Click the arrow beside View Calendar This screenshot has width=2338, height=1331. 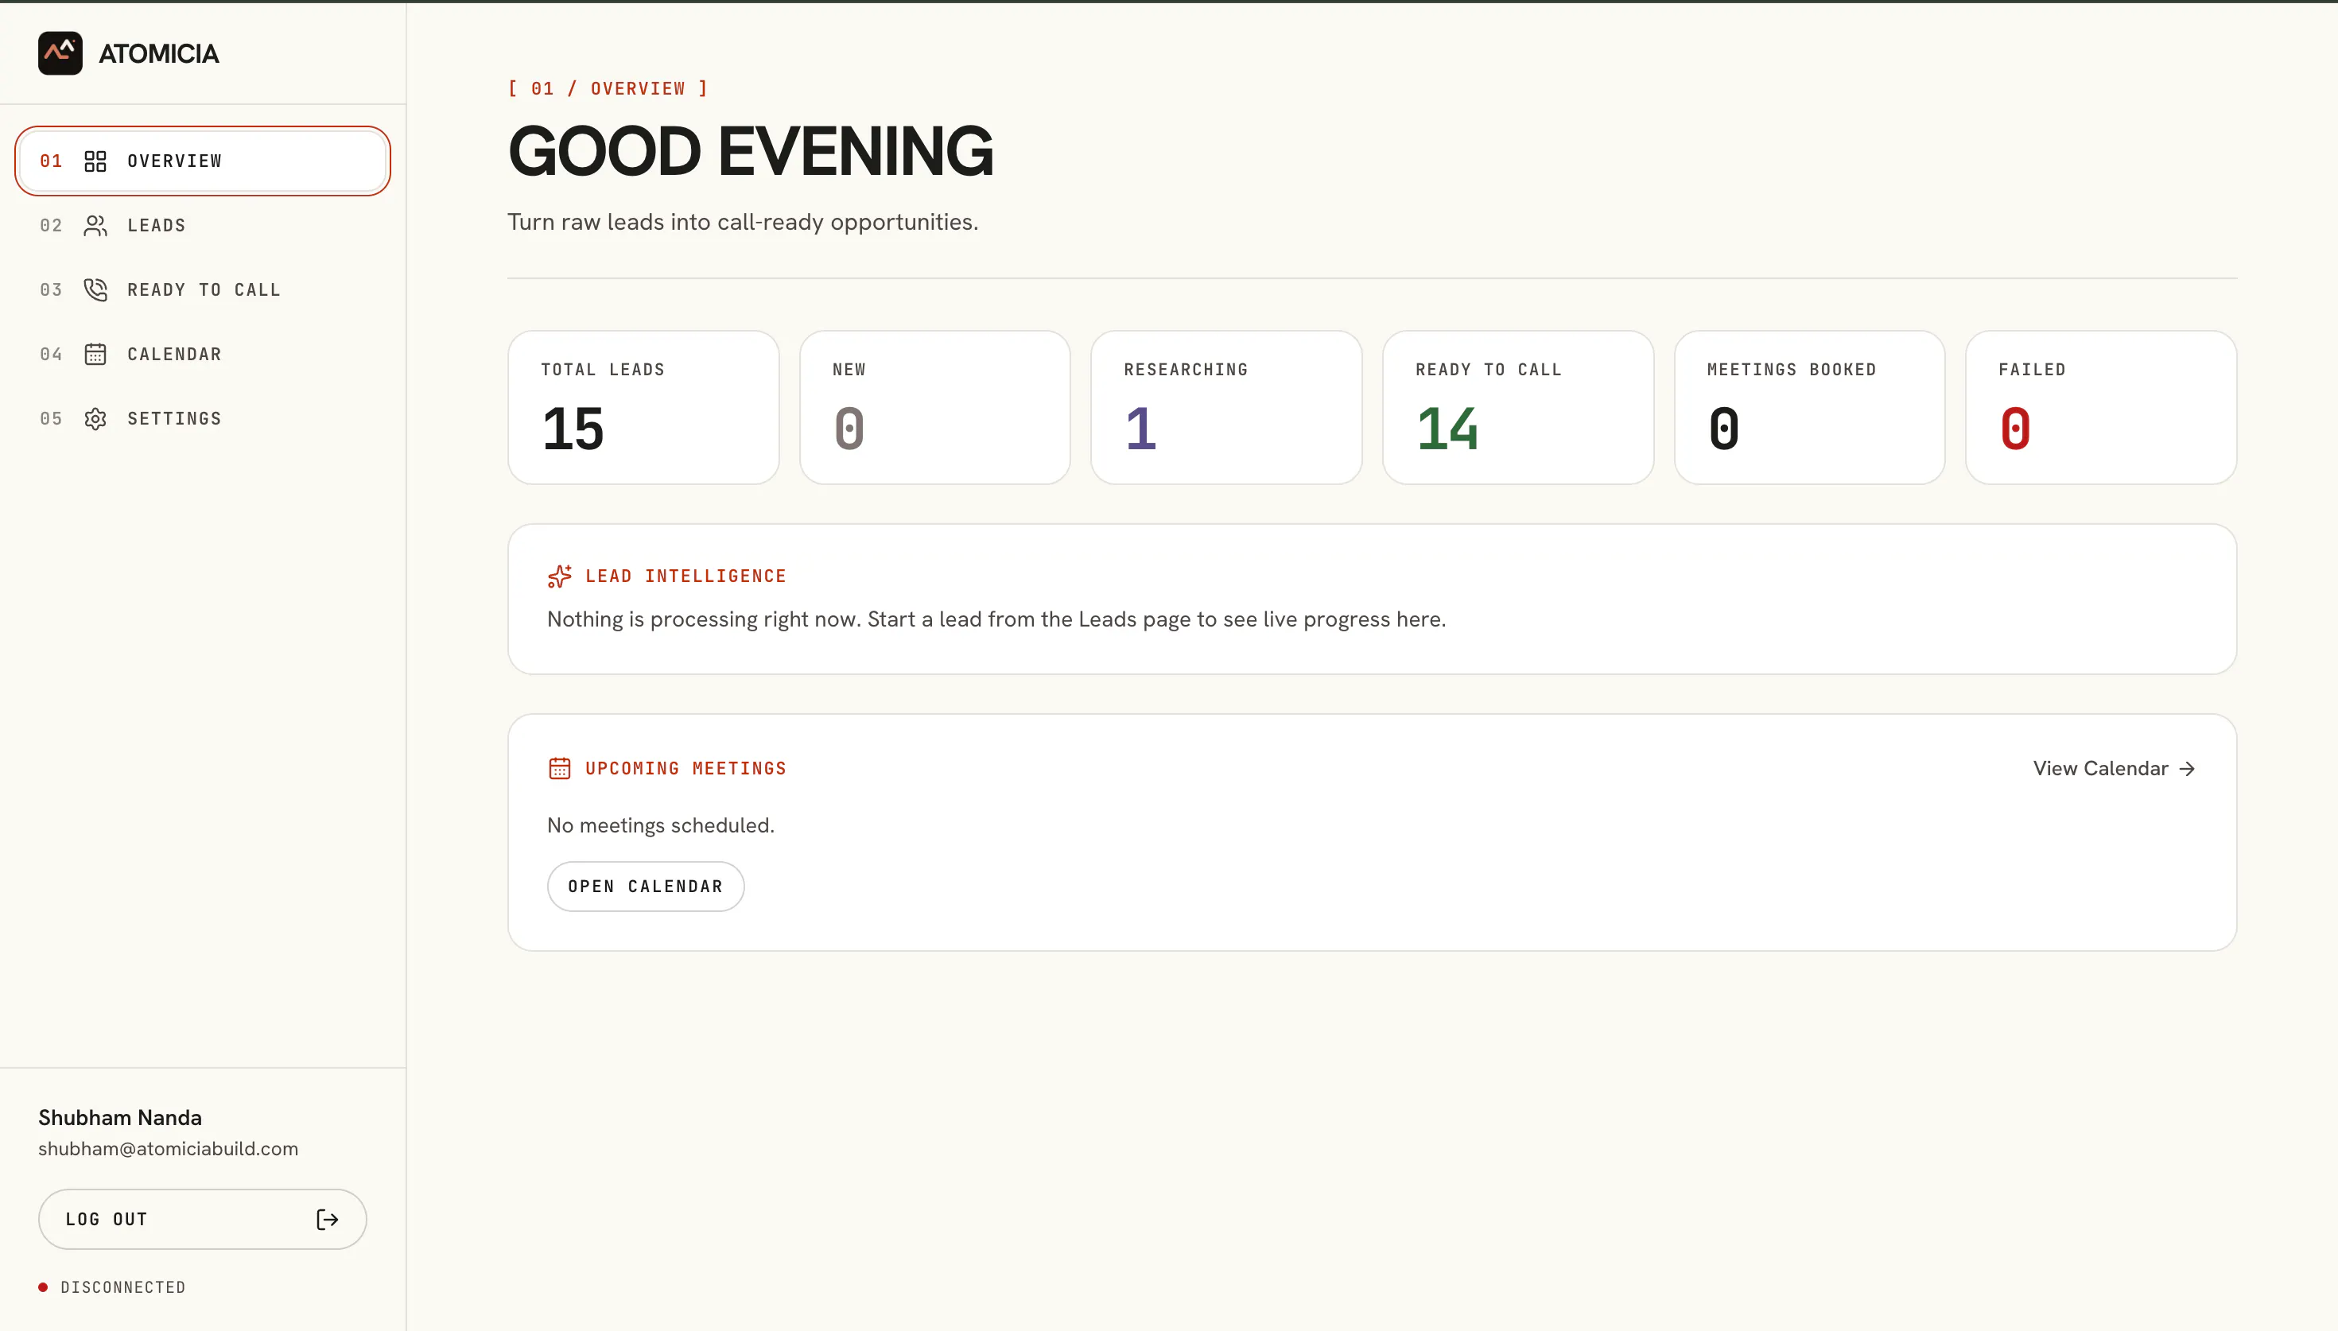tap(2187, 769)
